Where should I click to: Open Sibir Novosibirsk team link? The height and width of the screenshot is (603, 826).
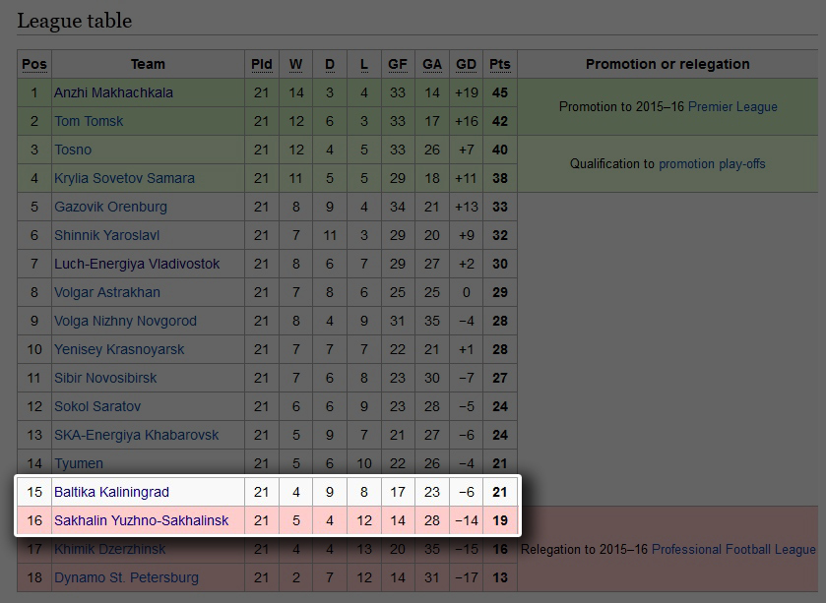pyautogui.click(x=105, y=378)
